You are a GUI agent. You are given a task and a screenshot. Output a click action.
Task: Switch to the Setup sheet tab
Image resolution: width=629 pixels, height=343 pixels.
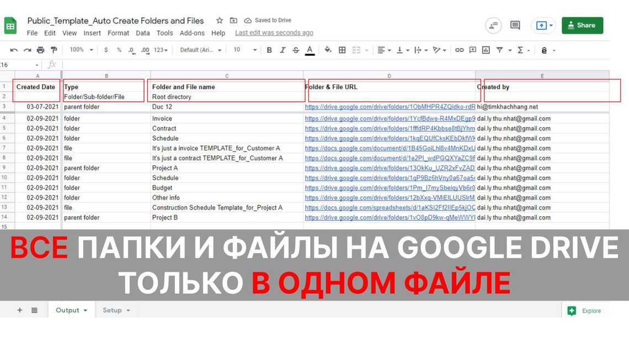(x=116, y=310)
